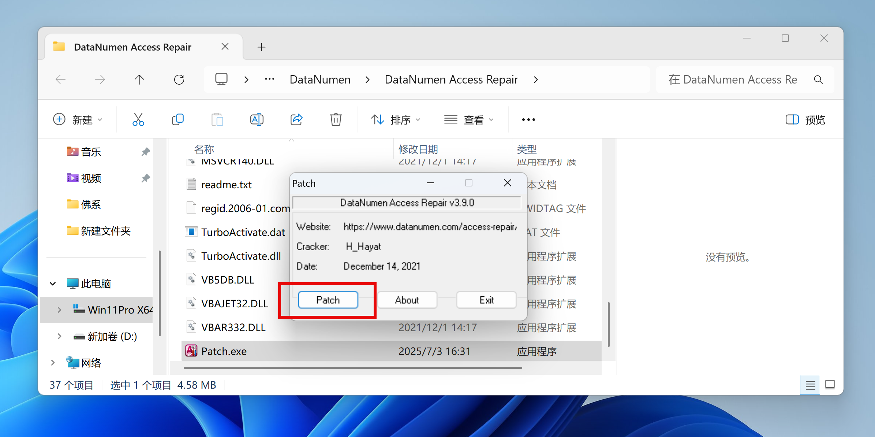The width and height of the screenshot is (875, 437).
Task: Switch to large thumbnails view
Action: pyautogui.click(x=830, y=385)
